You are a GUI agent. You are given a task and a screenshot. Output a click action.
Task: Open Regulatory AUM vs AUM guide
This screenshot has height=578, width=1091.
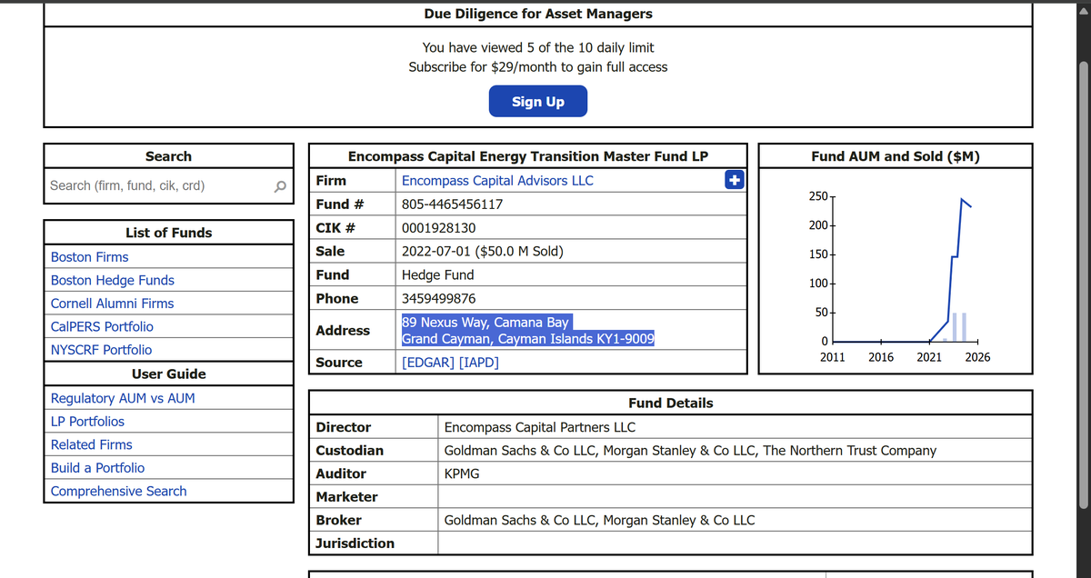(x=123, y=398)
